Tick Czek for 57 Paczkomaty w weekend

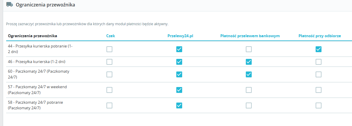tap(109, 90)
